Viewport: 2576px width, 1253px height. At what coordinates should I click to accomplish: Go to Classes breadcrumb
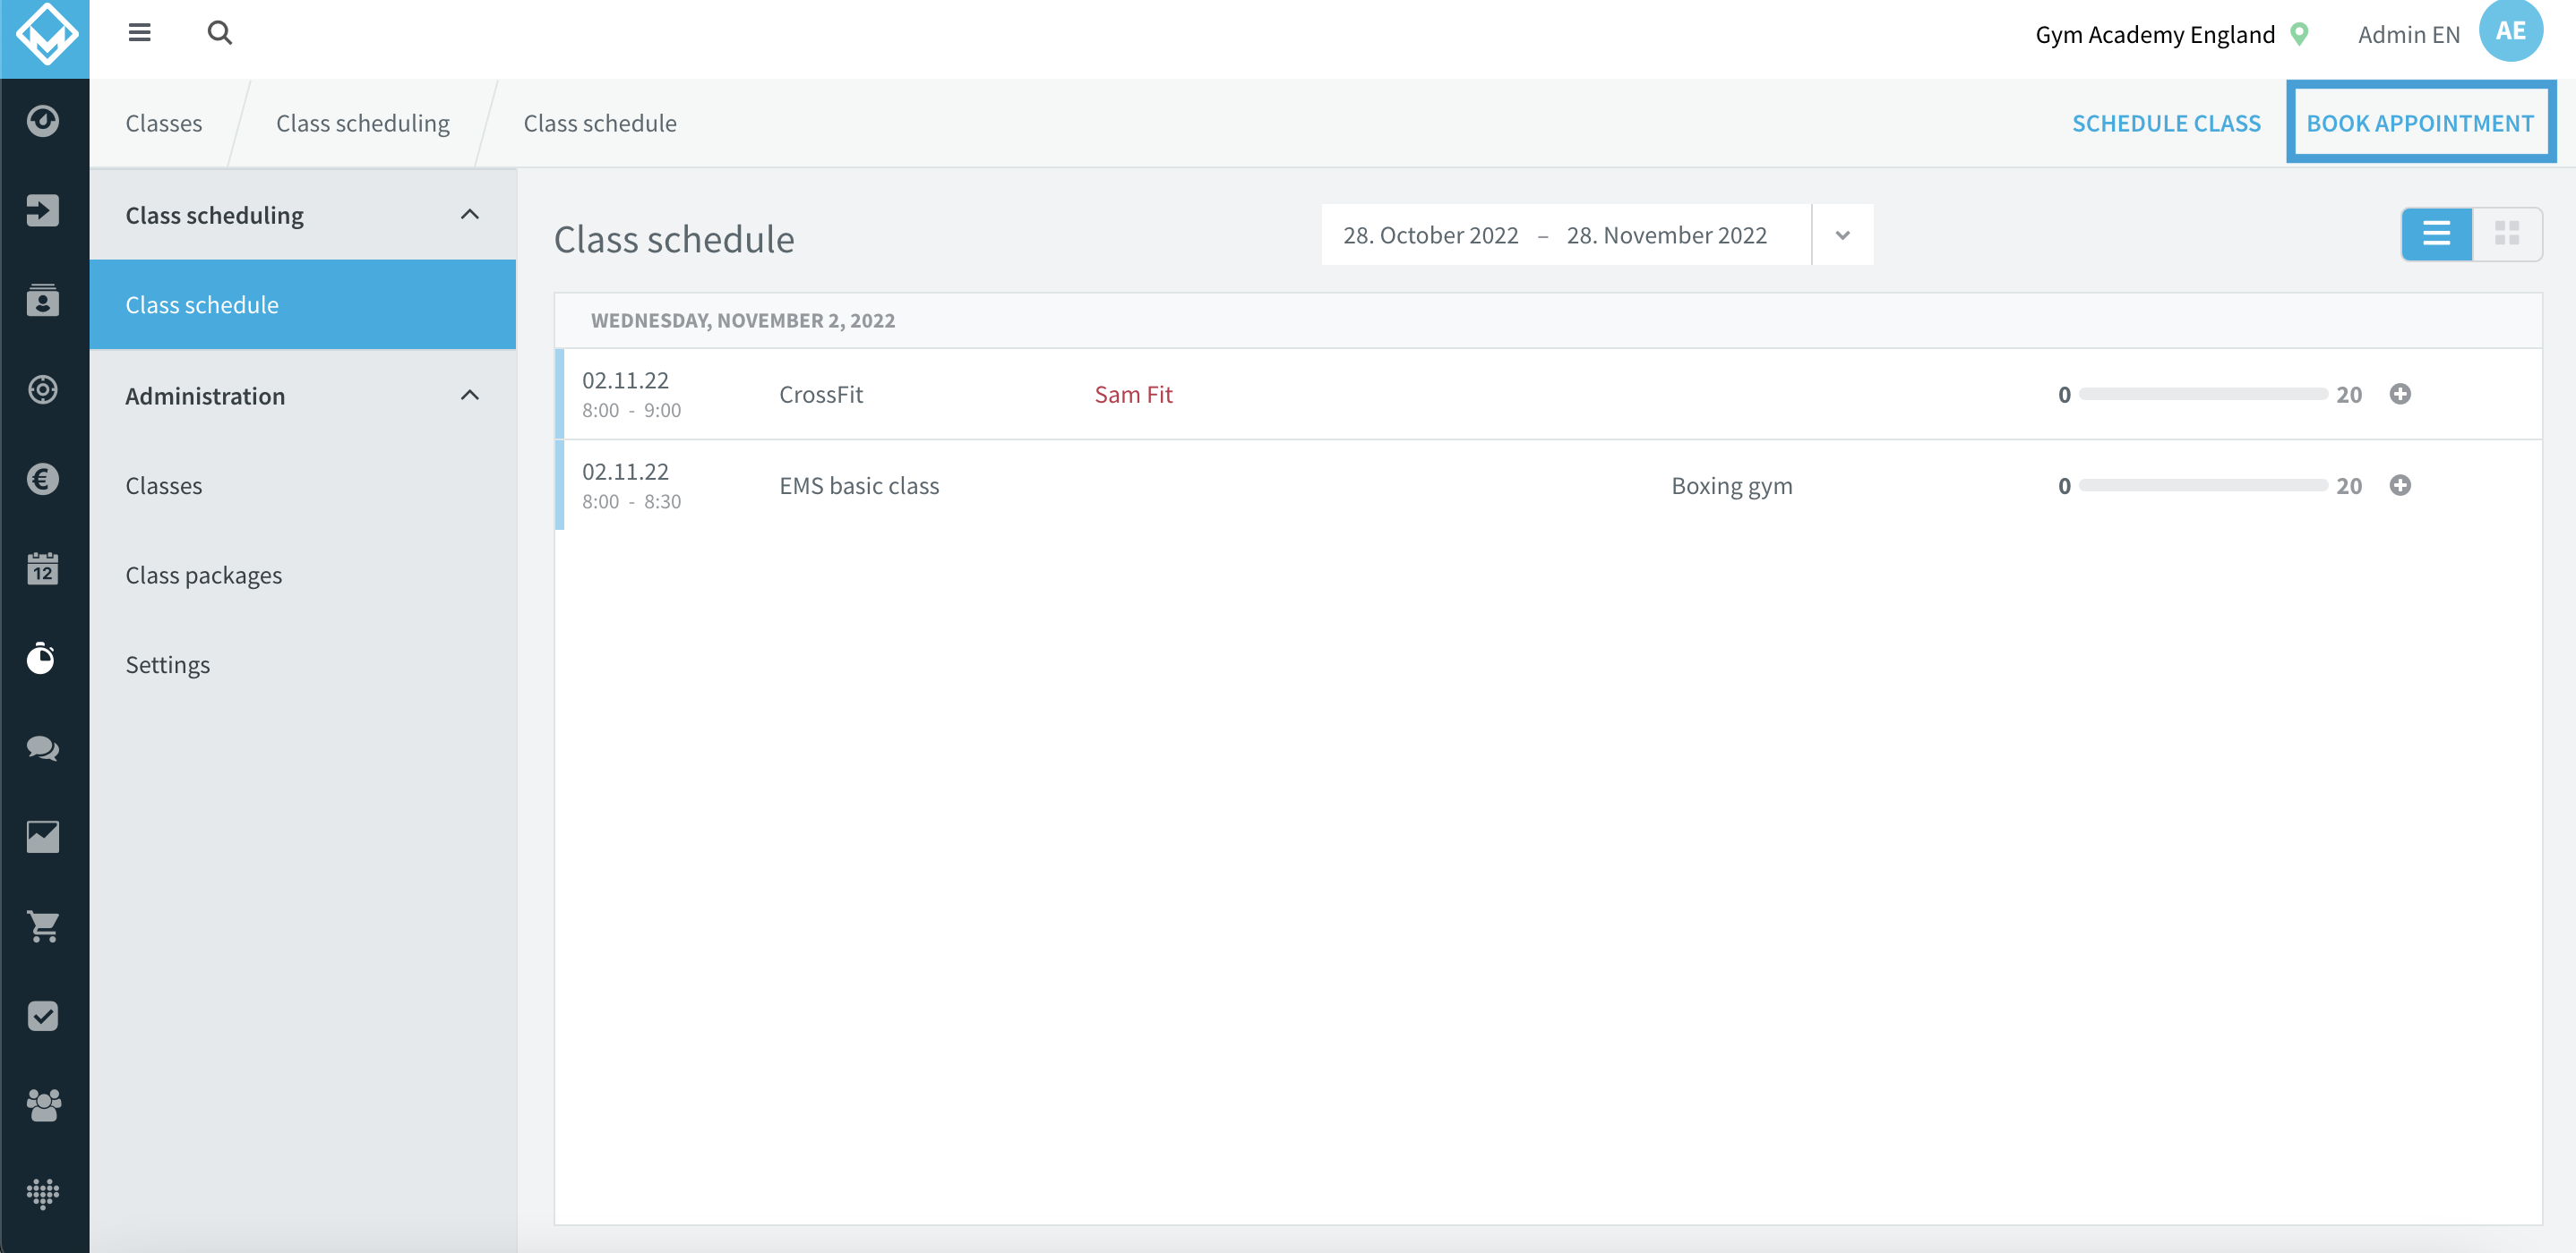point(164,123)
